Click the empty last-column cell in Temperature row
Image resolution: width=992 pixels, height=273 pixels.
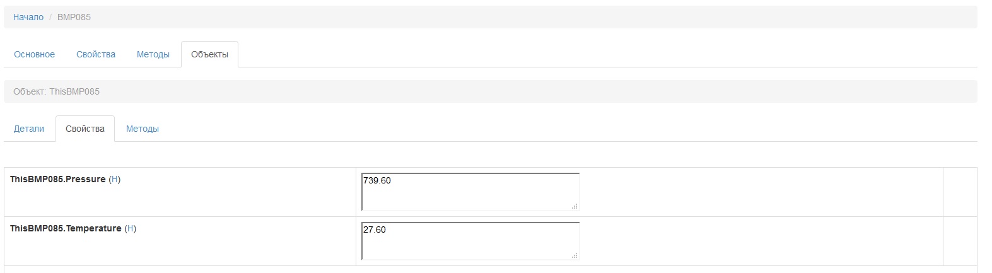coord(959,241)
